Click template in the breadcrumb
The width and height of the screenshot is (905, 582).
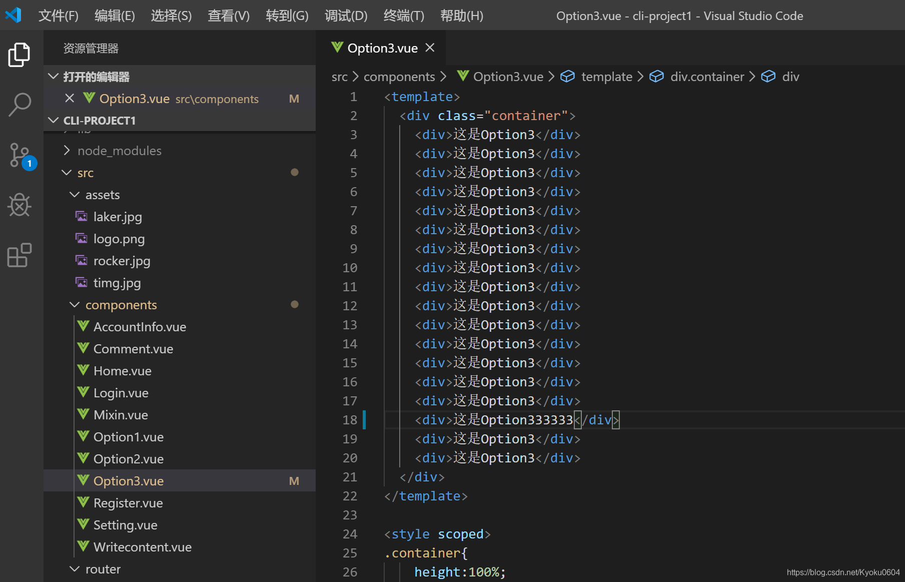(x=607, y=77)
